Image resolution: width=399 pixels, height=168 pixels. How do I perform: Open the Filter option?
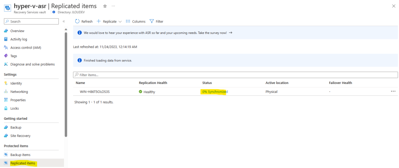point(156,21)
